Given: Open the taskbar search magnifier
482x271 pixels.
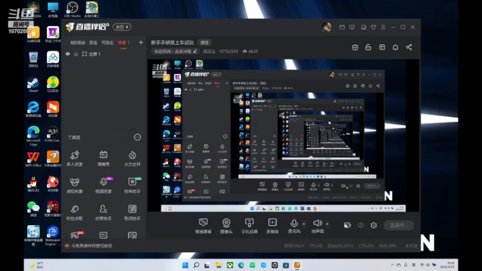Looking at the screenshot, I should [x=196, y=265].
